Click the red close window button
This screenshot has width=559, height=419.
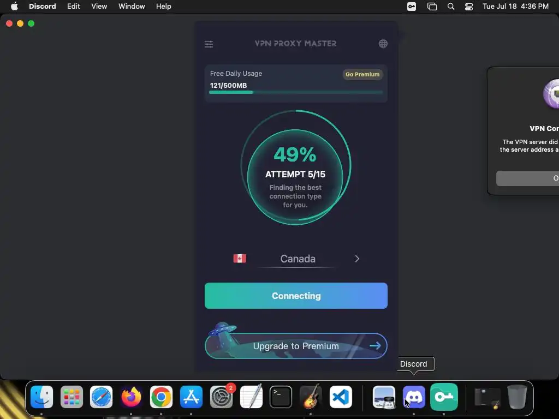(9, 23)
